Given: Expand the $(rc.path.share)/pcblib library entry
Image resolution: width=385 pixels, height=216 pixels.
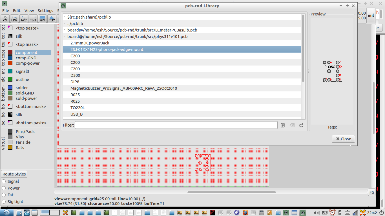Looking at the screenshot, I should click(64, 17).
